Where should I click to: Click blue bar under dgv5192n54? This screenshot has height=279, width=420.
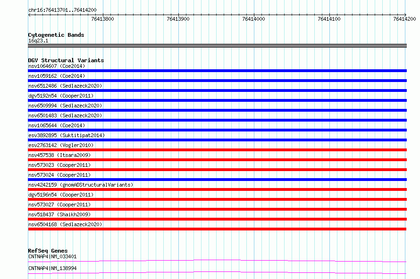(x=217, y=100)
